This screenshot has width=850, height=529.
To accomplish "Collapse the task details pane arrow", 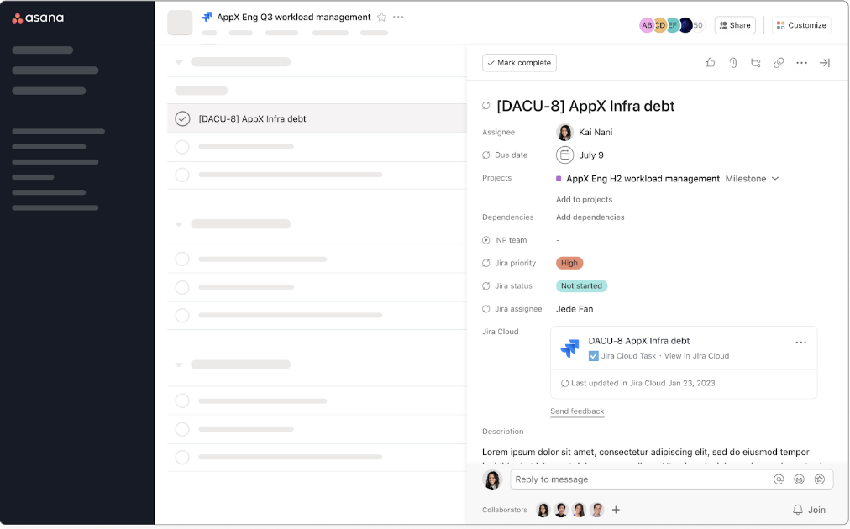I will tap(824, 62).
